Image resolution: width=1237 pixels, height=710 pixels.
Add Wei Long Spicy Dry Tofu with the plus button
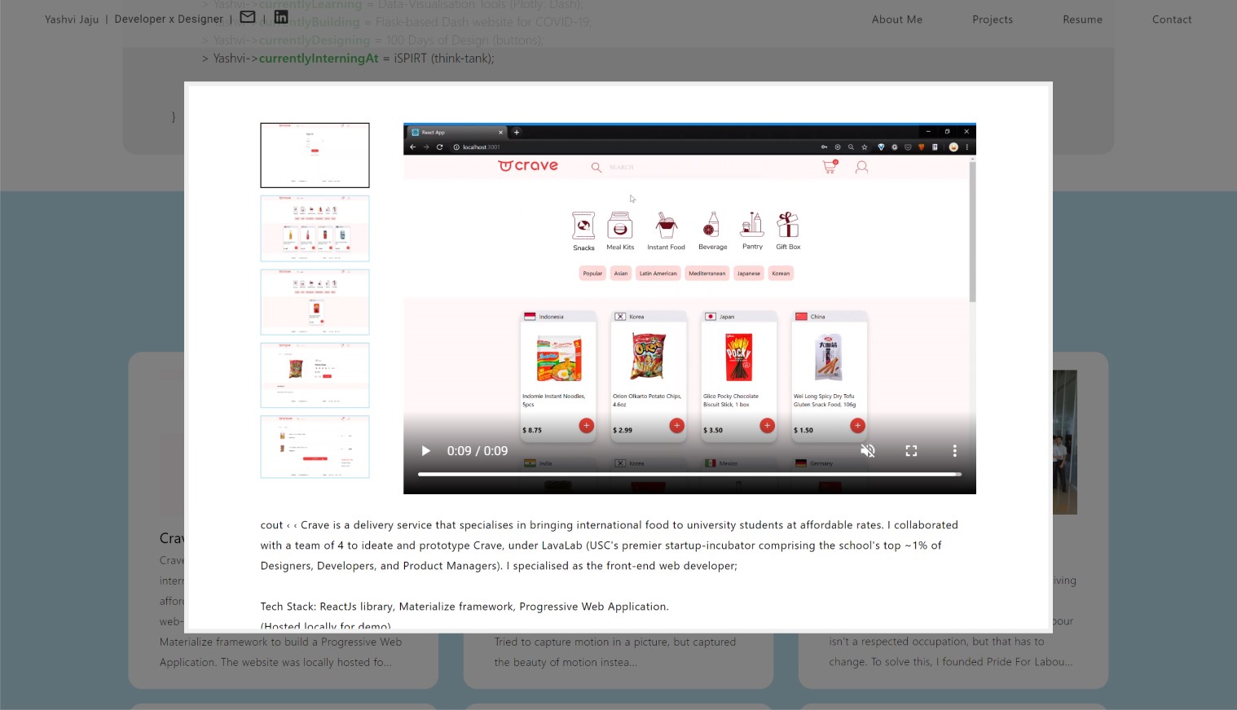857,425
